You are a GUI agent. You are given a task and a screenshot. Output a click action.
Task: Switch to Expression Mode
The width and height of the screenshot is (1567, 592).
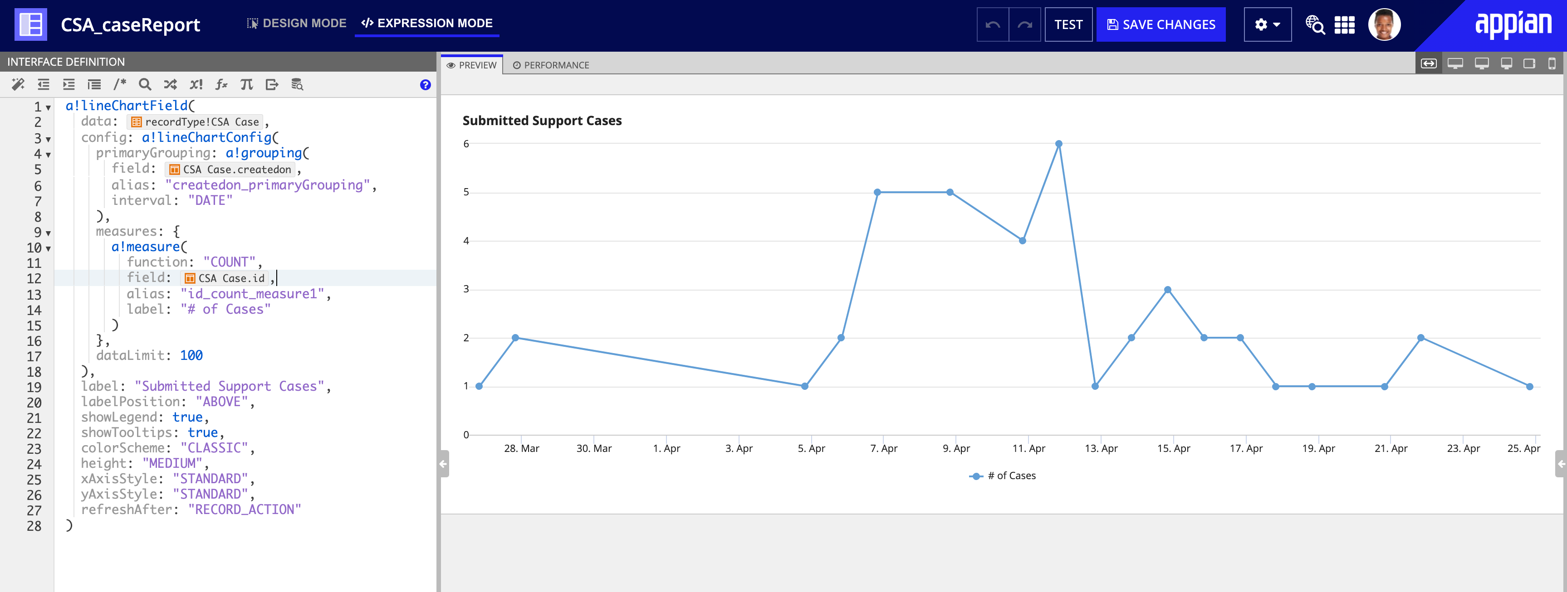click(x=427, y=23)
